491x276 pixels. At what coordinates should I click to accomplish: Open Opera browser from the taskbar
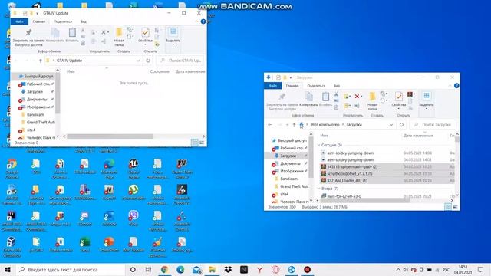275,269
